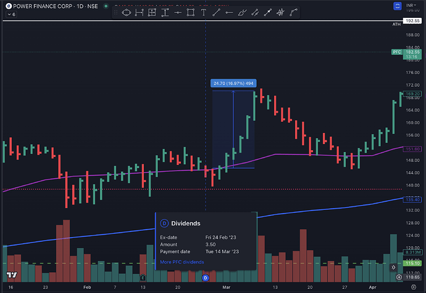Image resolution: width=426 pixels, height=293 pixels.
Task: Jump to latest bar with double-arrow button
Action: [393, 268]
